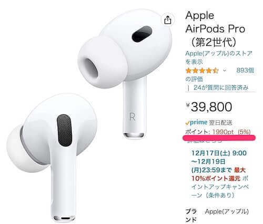Tap the share icon above product image
Viewport: 263px width, 224px height.
tap(168, 20)
